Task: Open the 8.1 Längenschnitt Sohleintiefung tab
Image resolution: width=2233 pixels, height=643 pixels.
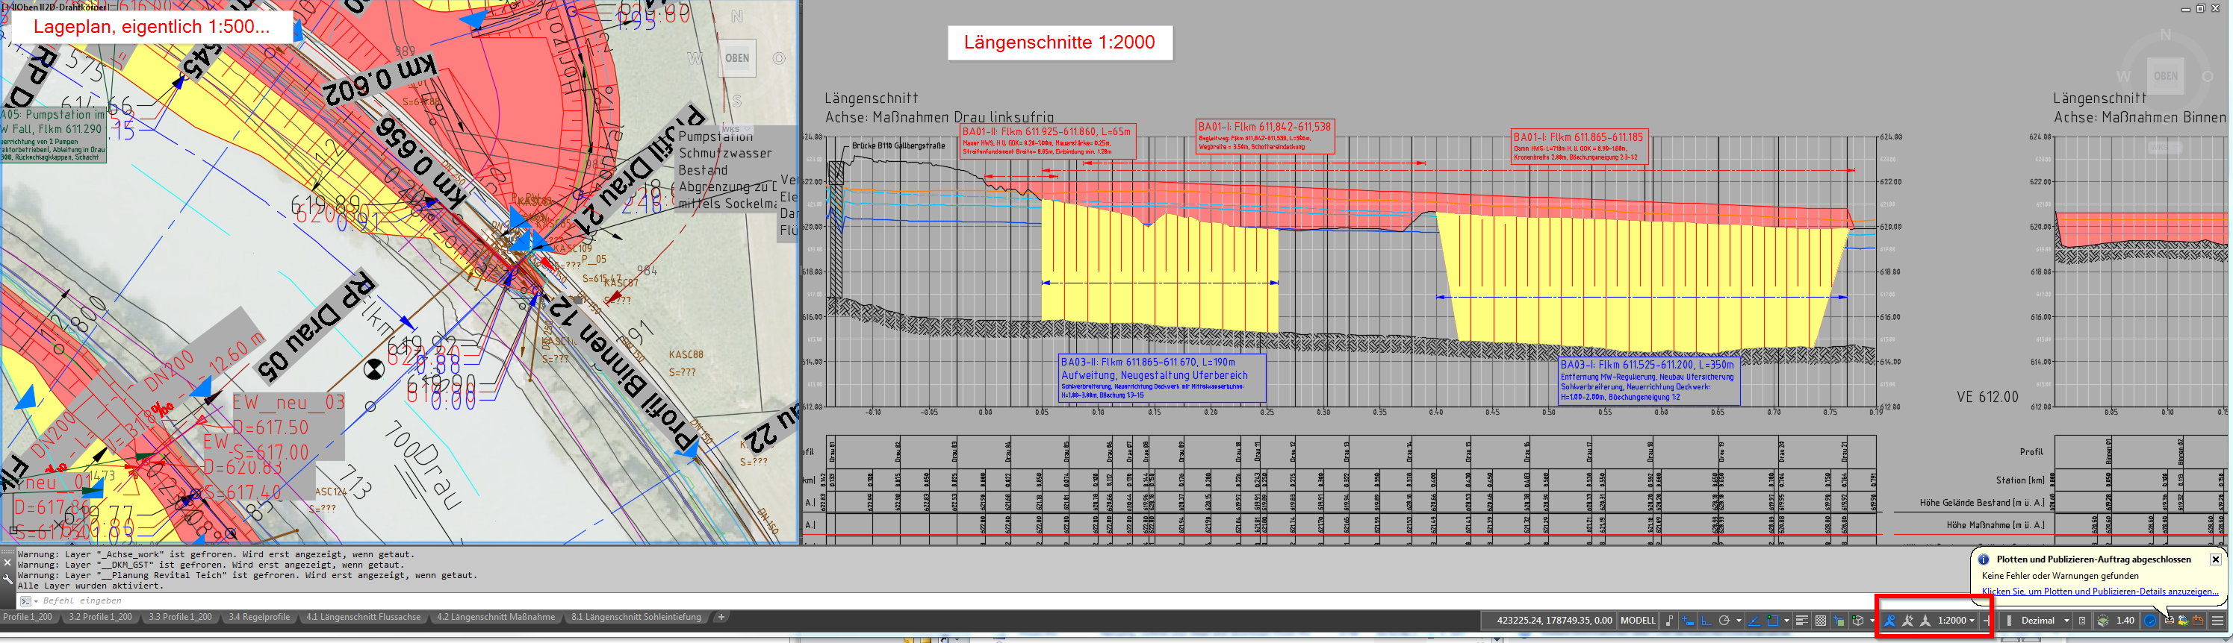Action: click(636, 617)
